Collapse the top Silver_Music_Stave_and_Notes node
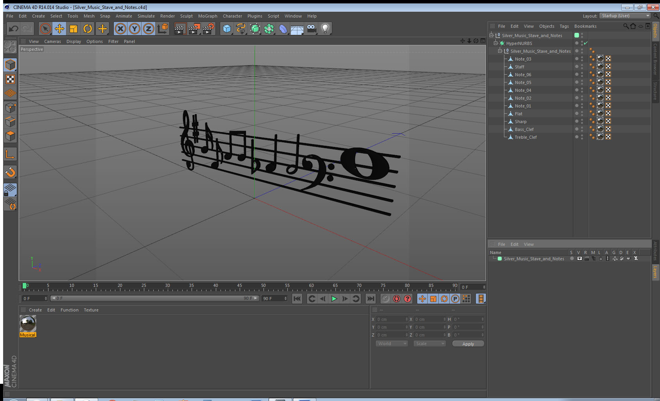Viewport: 660px width, 401px height. pos(491,35)
